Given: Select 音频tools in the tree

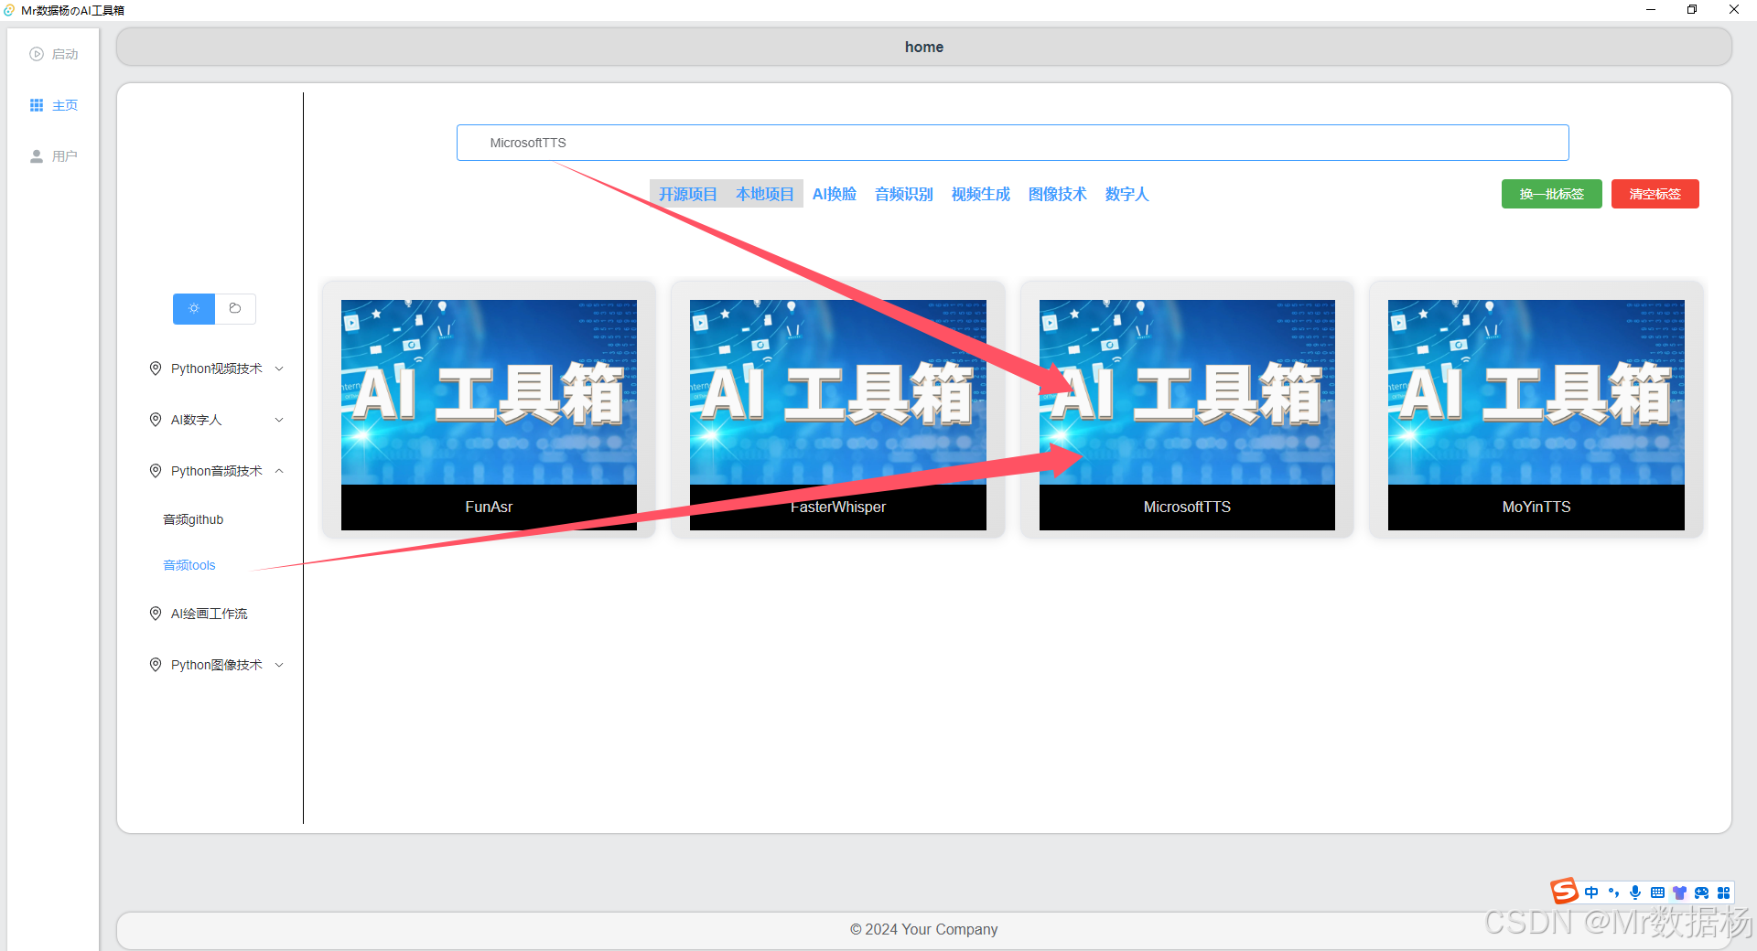Looking at the screenshot, I should pyautogui.click(x=189, y=565).
